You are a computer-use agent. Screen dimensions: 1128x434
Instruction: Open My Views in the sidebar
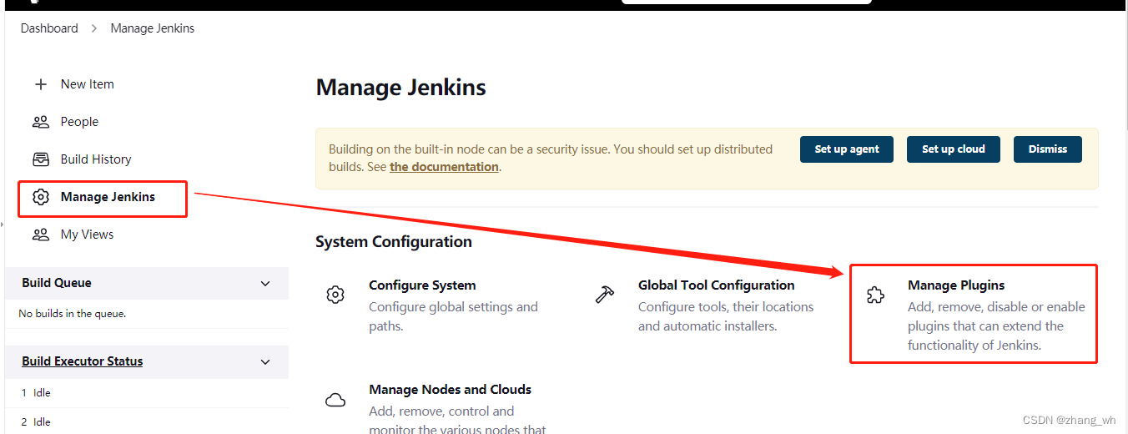pos(87,235)
